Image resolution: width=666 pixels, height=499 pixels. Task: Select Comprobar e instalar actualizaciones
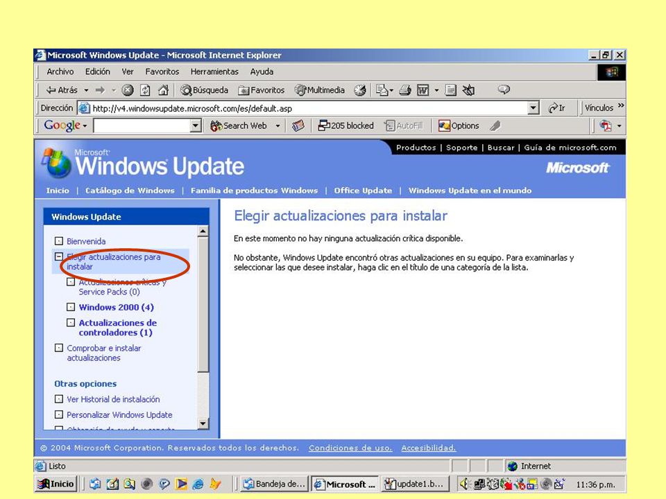[x=104, y=353]
